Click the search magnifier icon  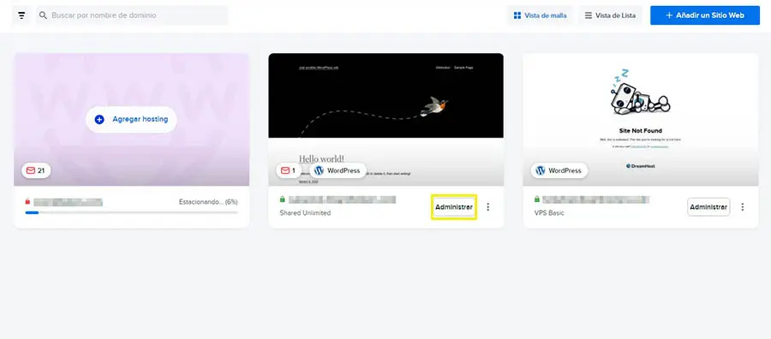[x=44, y=15]
